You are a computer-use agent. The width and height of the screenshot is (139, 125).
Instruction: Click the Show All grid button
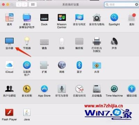pos(33,5)
